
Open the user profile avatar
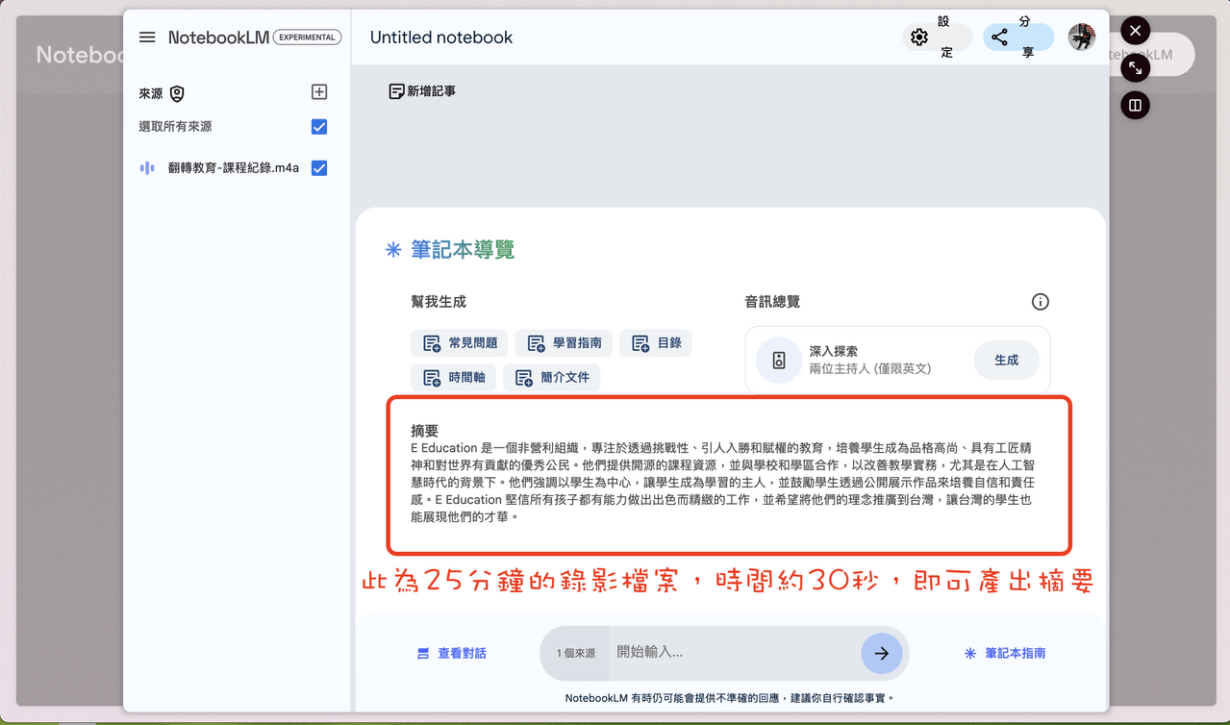pyautogui.click(x=1082, y=37)
